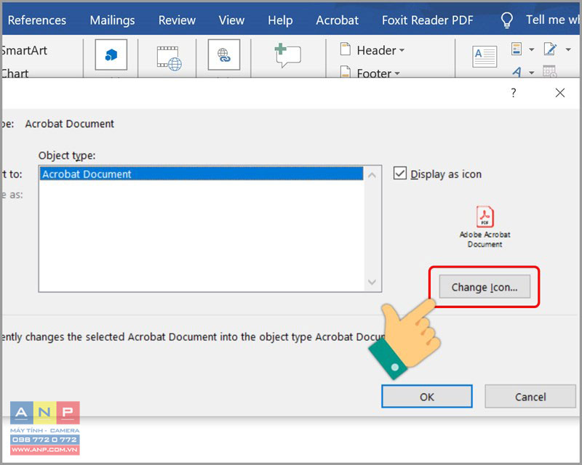582x465 pixels.
Task: Open the References ribbon tab
Action: 37,20
